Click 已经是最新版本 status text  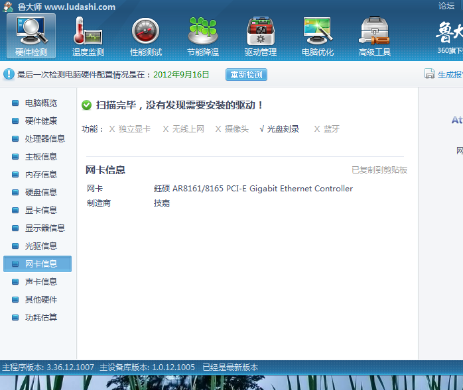230,367
